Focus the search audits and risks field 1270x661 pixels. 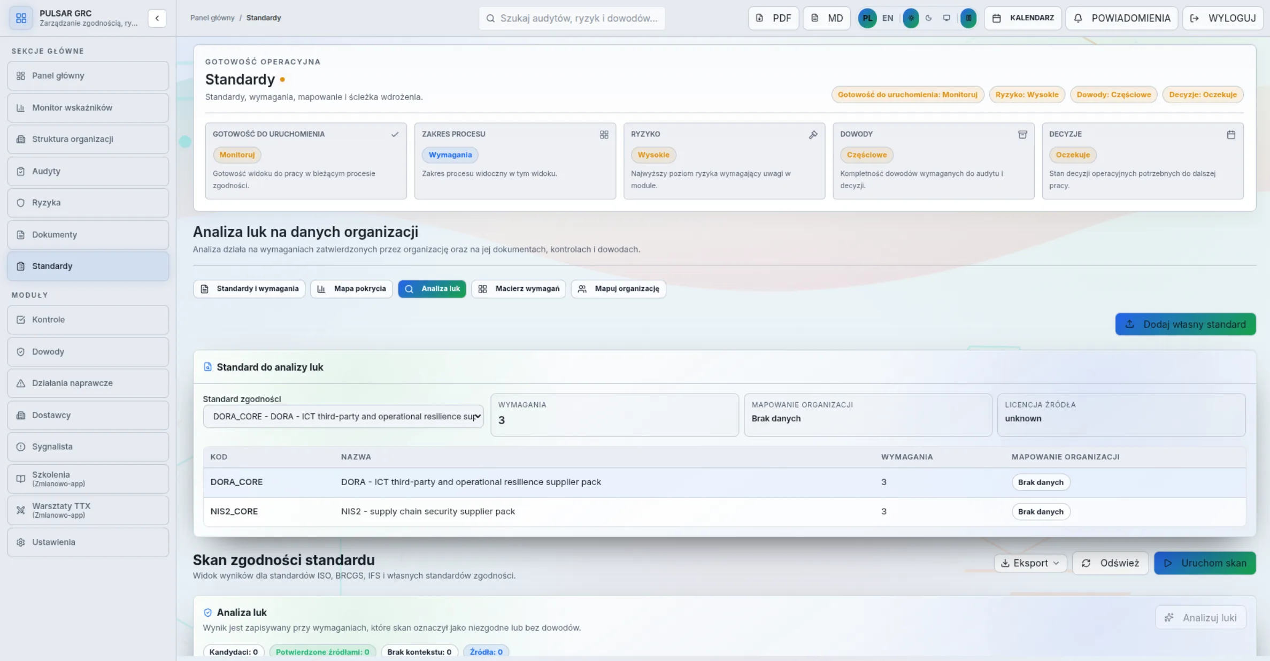[572, 18]
